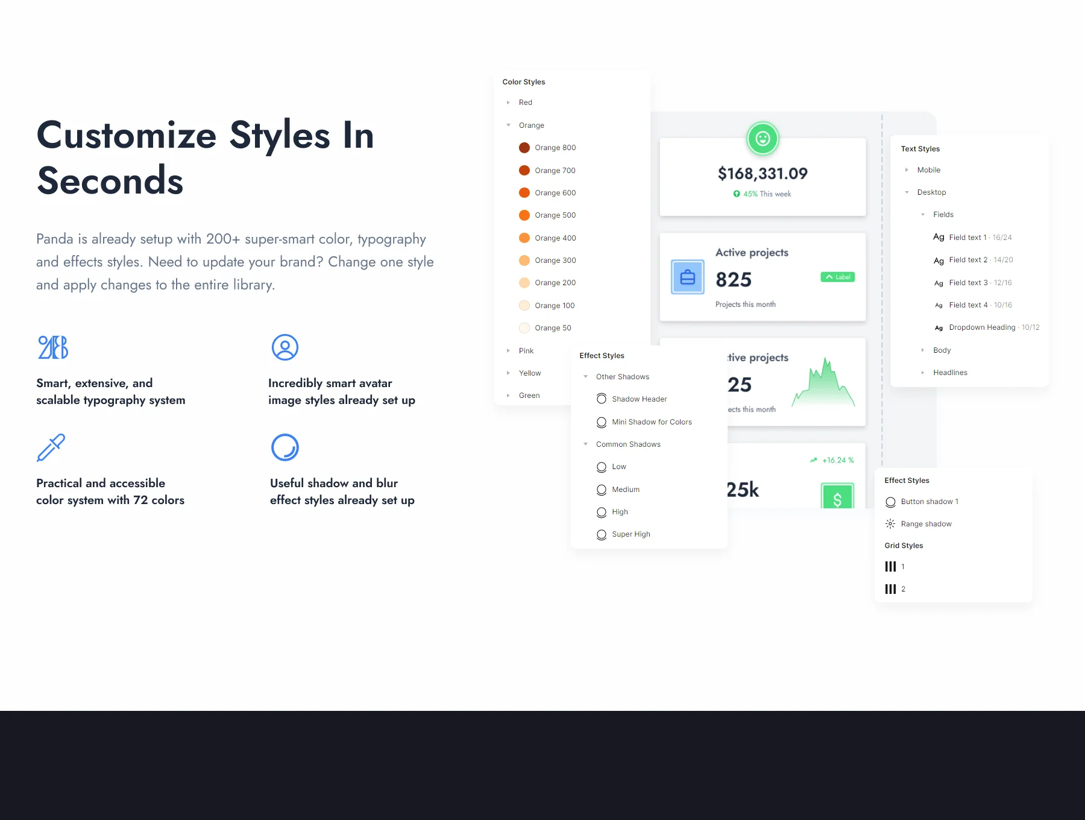Collapse the Fields text group
The width and height of the screenshot is (1085, 820).
(923, 215)
